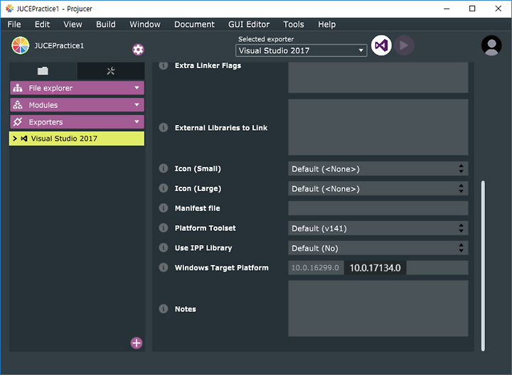Show info for Icon (Small)
The width and height of the screenshot is (512, 375).
164,168
